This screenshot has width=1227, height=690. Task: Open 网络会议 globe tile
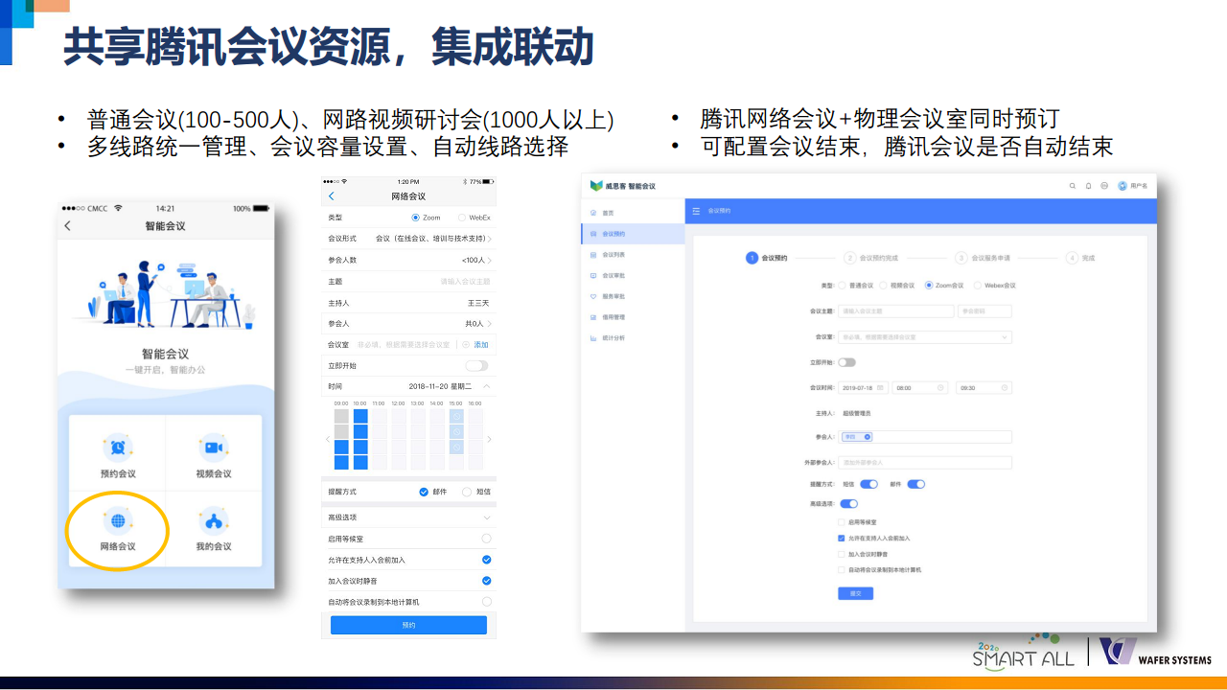pos(118,529)
